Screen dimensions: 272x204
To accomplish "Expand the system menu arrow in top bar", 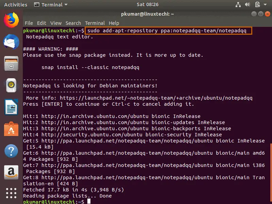I will pyautogui.click(x=265, y=4).
